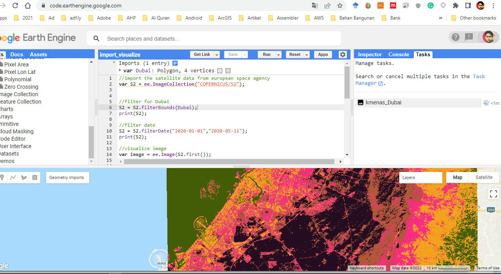Click the Dubai geometry locate target icon
Screen dimensions: 501x274
(228, 71)
